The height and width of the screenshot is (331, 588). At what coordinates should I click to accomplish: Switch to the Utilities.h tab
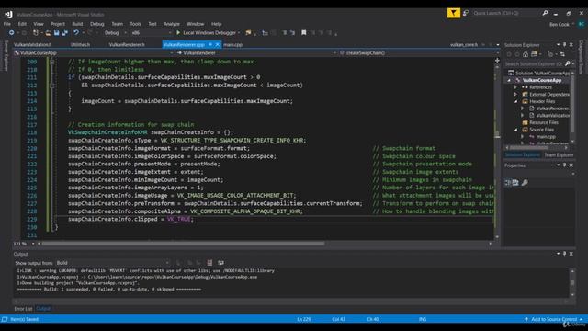pos(80,45)
